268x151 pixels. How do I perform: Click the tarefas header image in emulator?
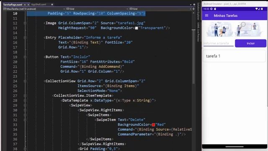[x=234, y=29]
